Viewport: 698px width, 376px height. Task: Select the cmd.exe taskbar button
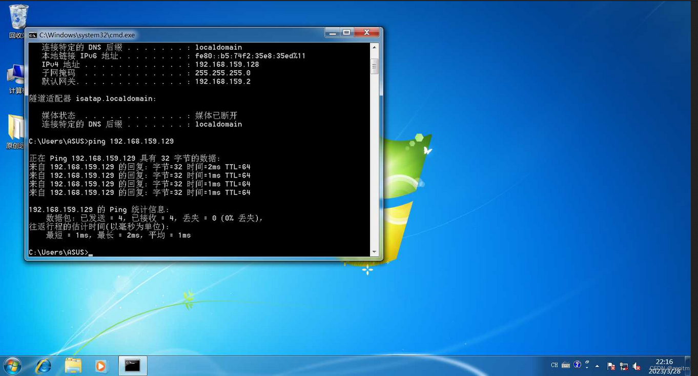pyautogui.click(x=133, y=366)
